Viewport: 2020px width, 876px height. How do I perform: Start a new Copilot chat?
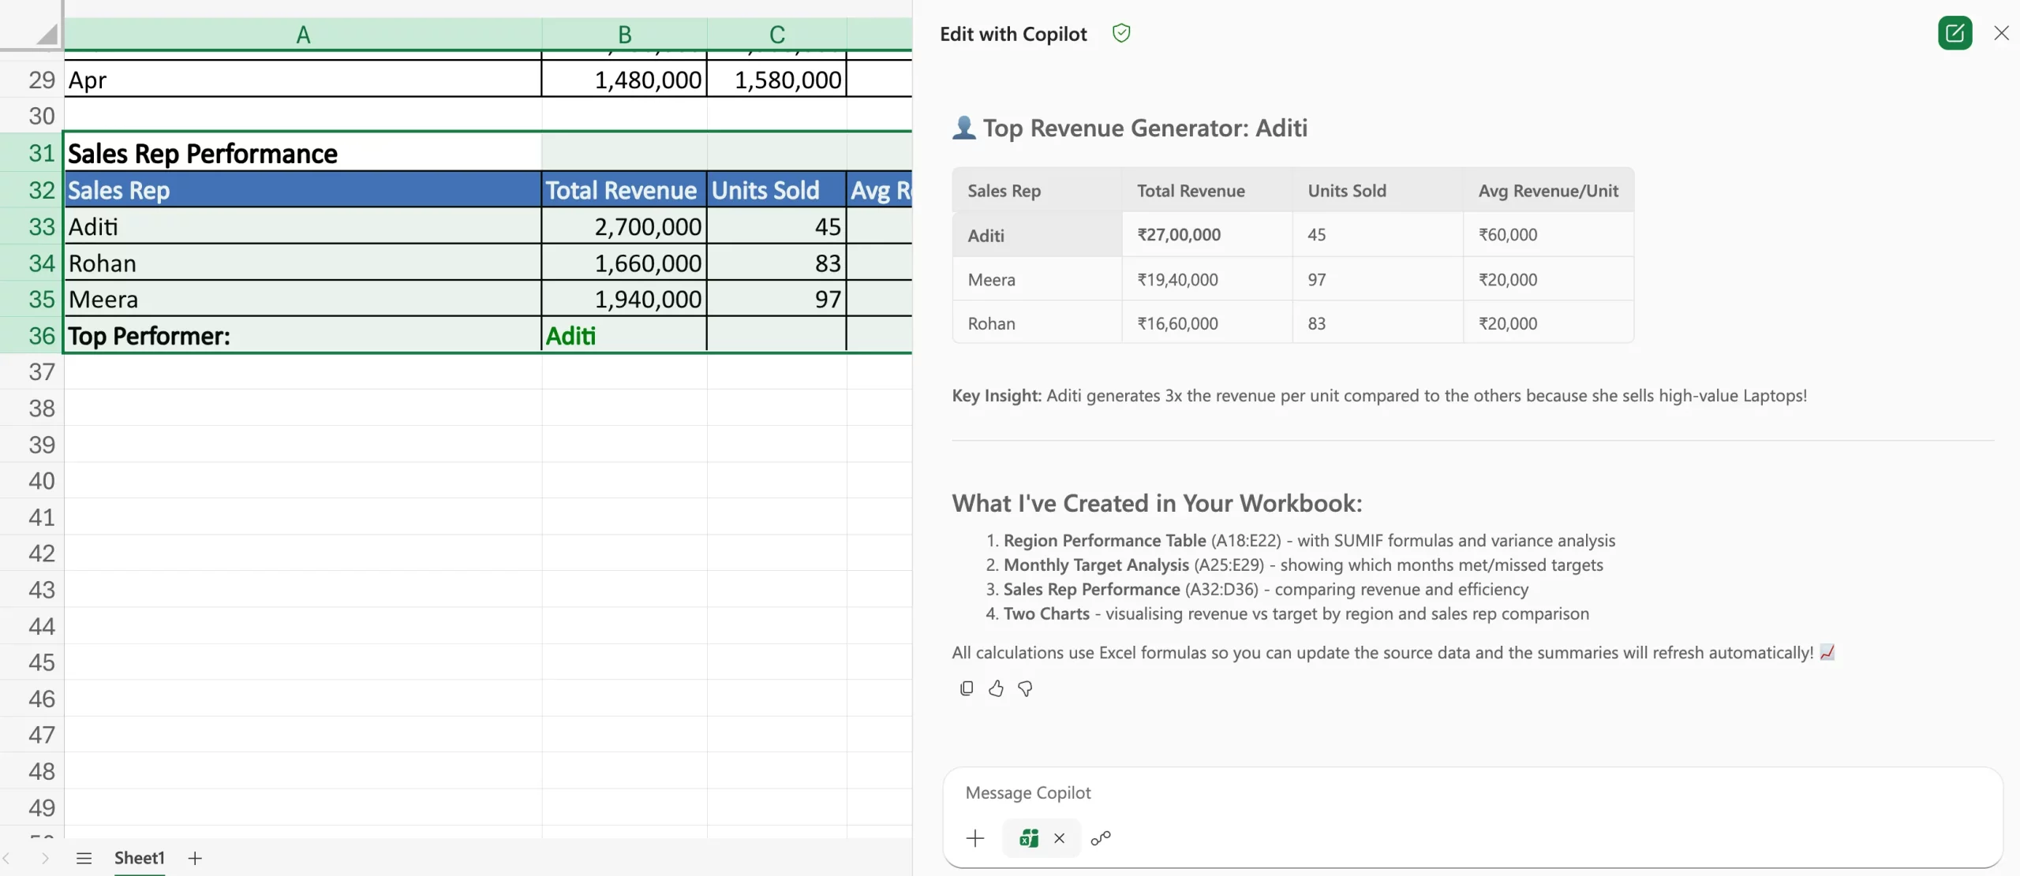pyautogui.click(x=1955, y=32)
